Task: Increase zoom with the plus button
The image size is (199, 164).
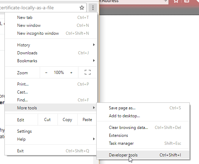Action: (x=71, y=73)
